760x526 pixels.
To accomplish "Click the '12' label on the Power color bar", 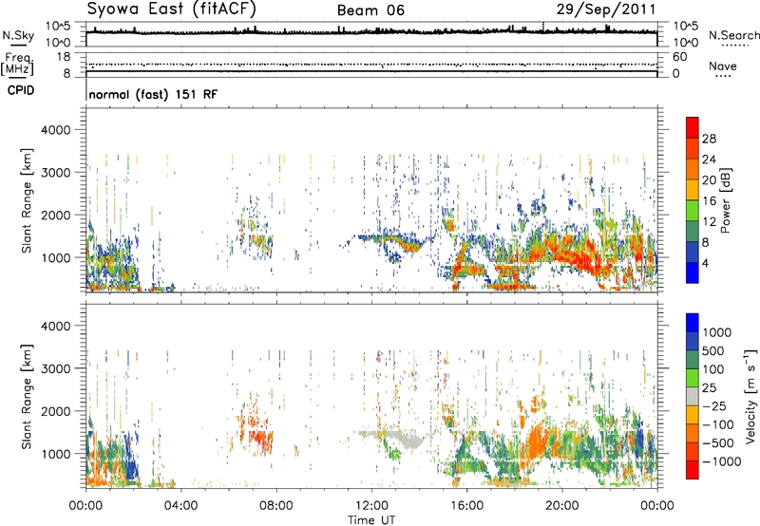I will click(x=709, y=222).
